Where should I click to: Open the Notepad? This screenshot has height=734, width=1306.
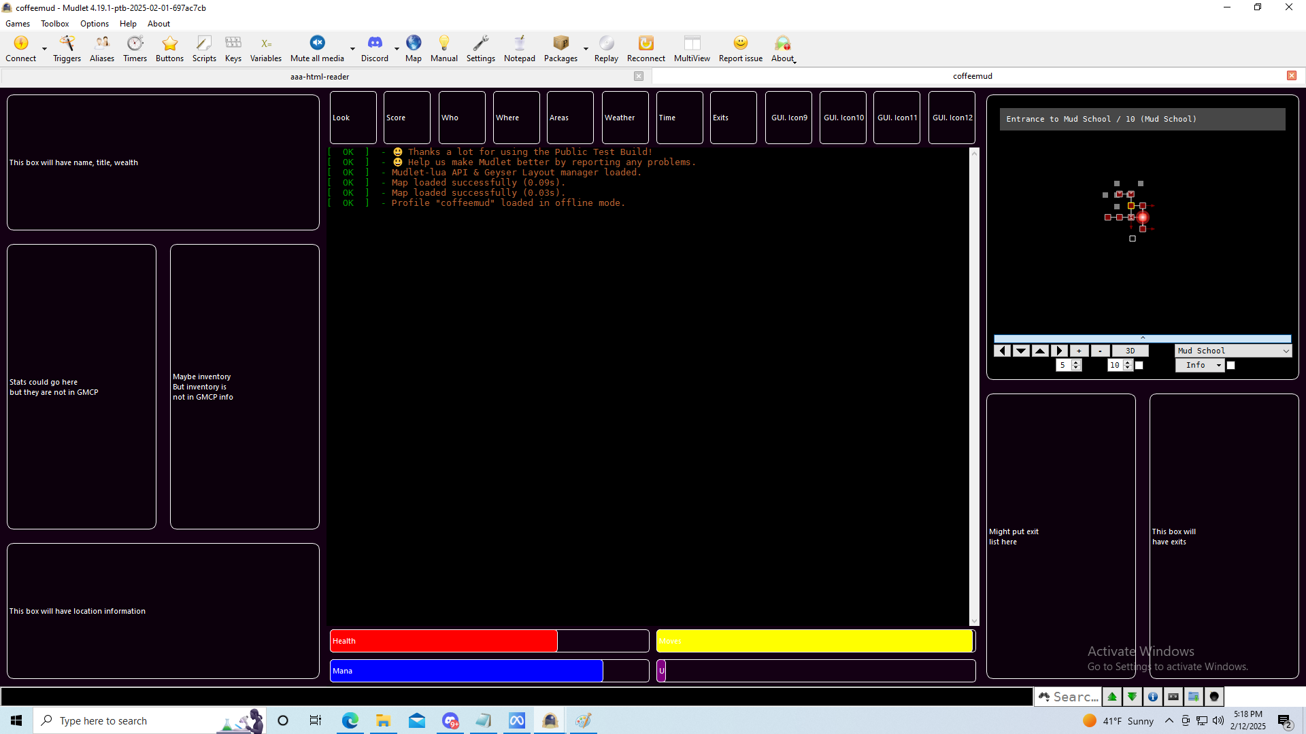click(519, 48)
